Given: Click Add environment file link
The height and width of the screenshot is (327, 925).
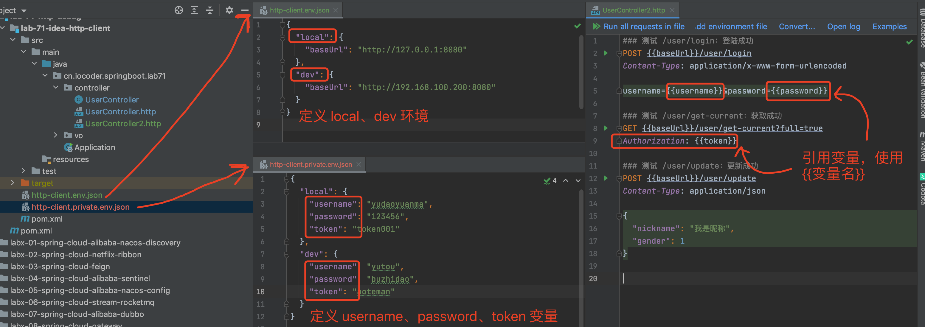Looking at the screenshot, I should [x=731, y=27].
